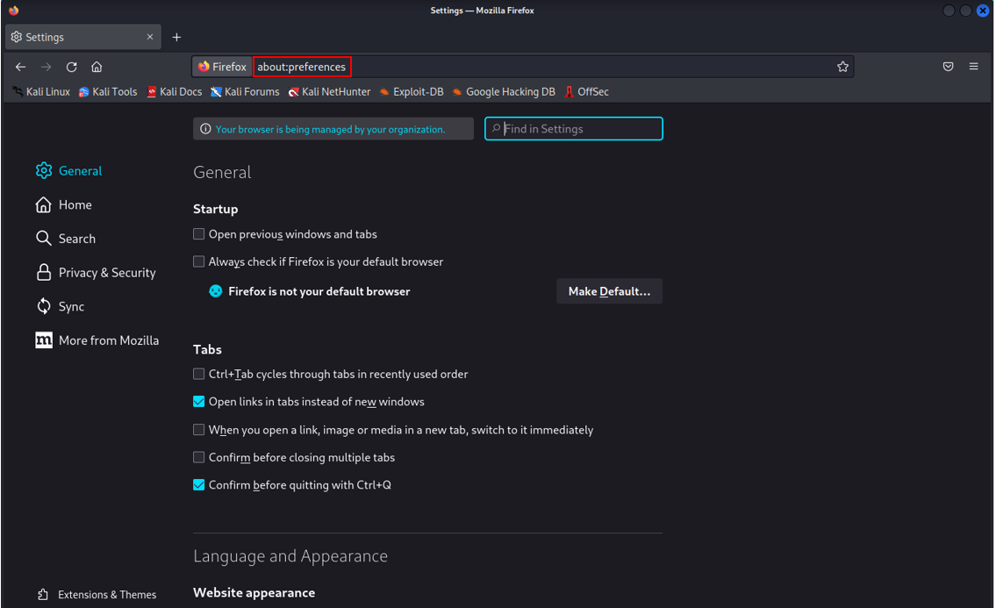Open the home page via house icon
The height and width of the screenshot is (608, 996).
[97, 67]
